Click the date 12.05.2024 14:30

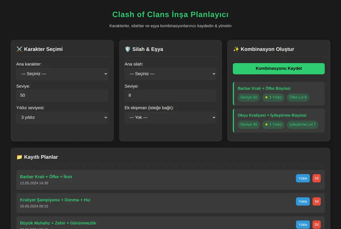click(x=34, y=183)
